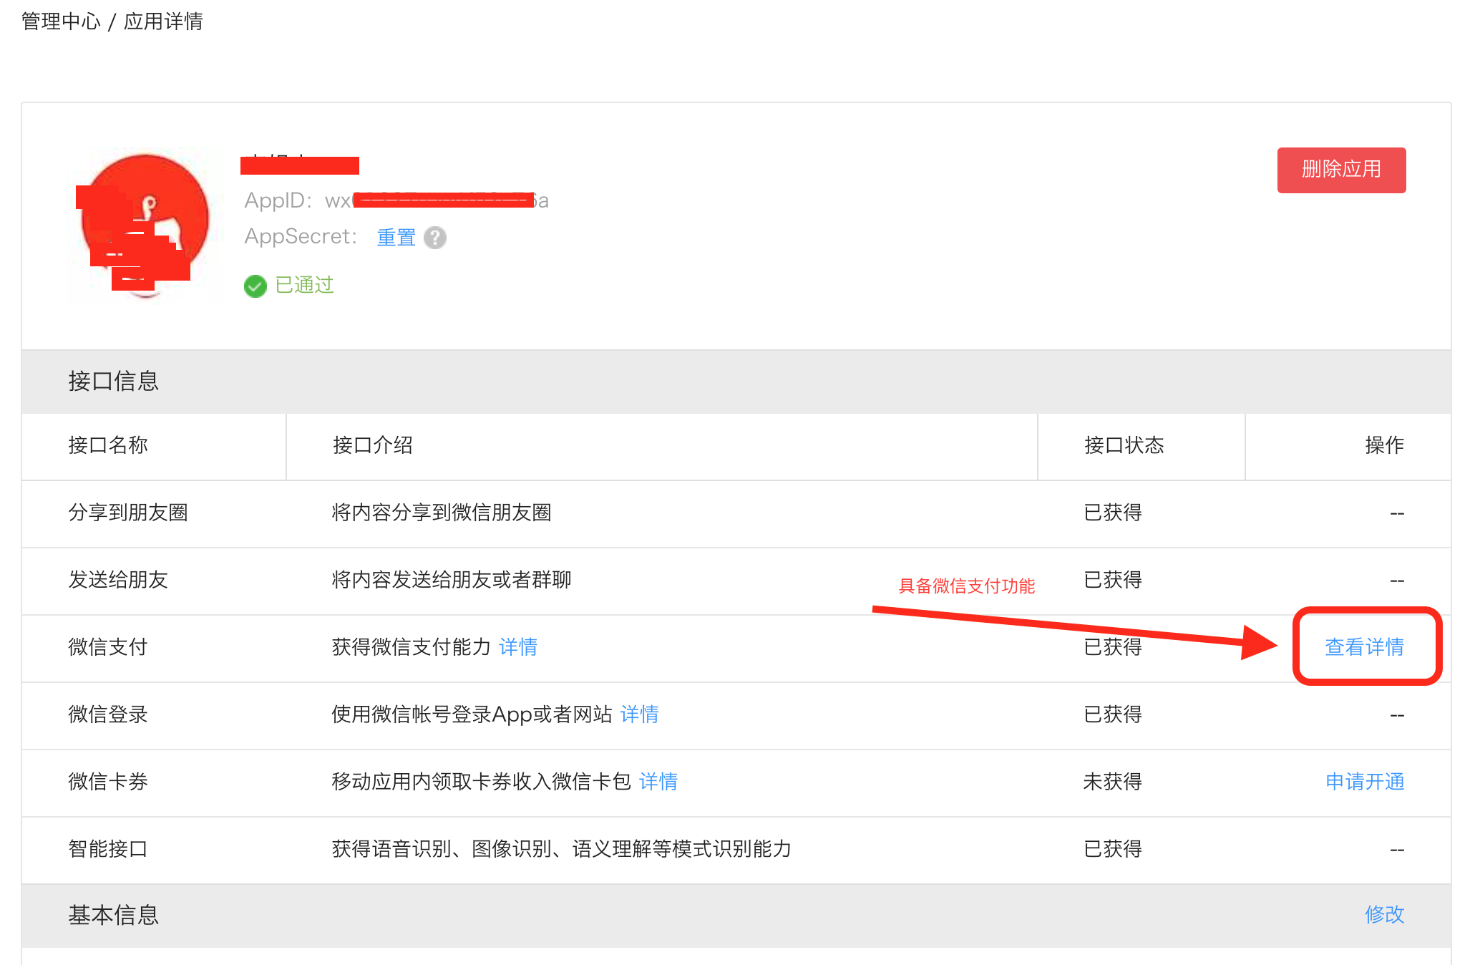Select the 微信支付 interface name
The height and width of the screenshot is (965, 1480).
click(108, 647)
